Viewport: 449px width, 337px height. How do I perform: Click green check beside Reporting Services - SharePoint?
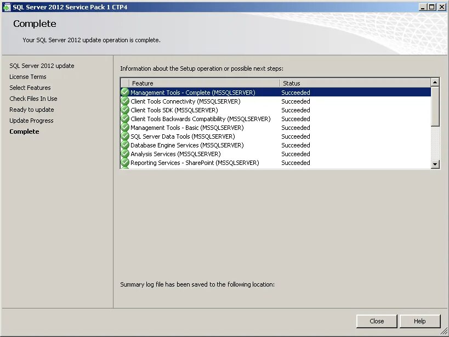click(125, 163)
